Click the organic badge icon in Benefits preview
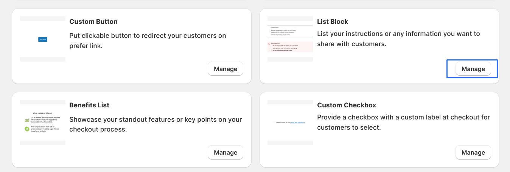Screen dimensions: 510x172 tap(27, 120)
